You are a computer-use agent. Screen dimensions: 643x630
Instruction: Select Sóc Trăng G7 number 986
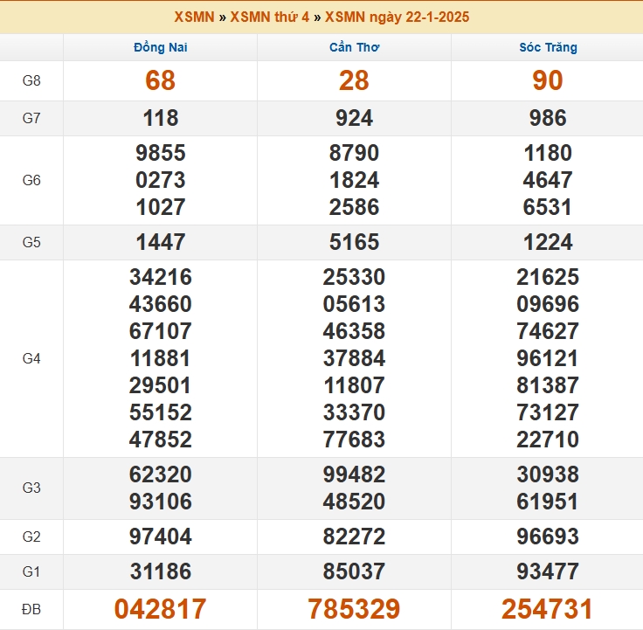pos(548,118)
